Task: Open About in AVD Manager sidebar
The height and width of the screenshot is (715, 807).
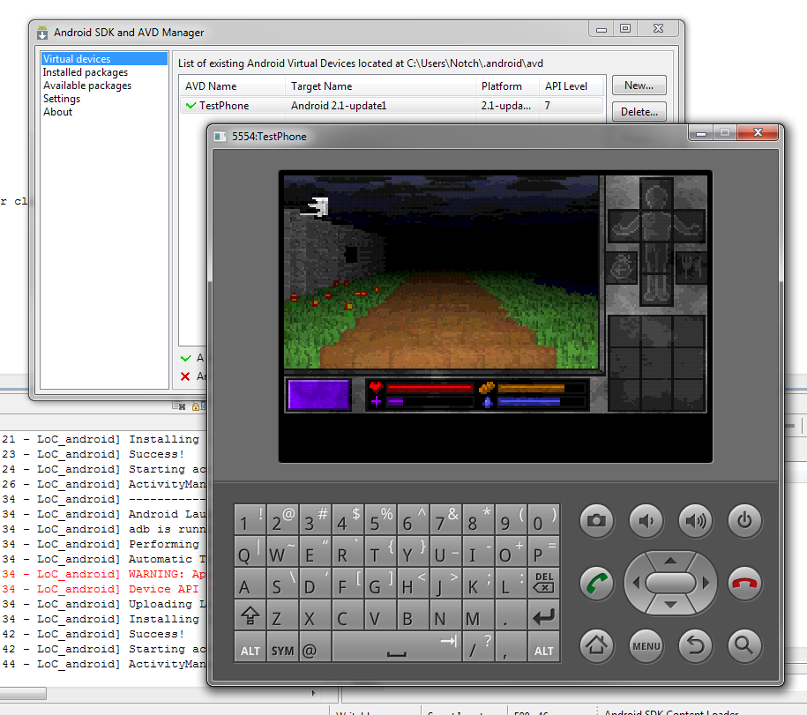Action: pos(57,112)
